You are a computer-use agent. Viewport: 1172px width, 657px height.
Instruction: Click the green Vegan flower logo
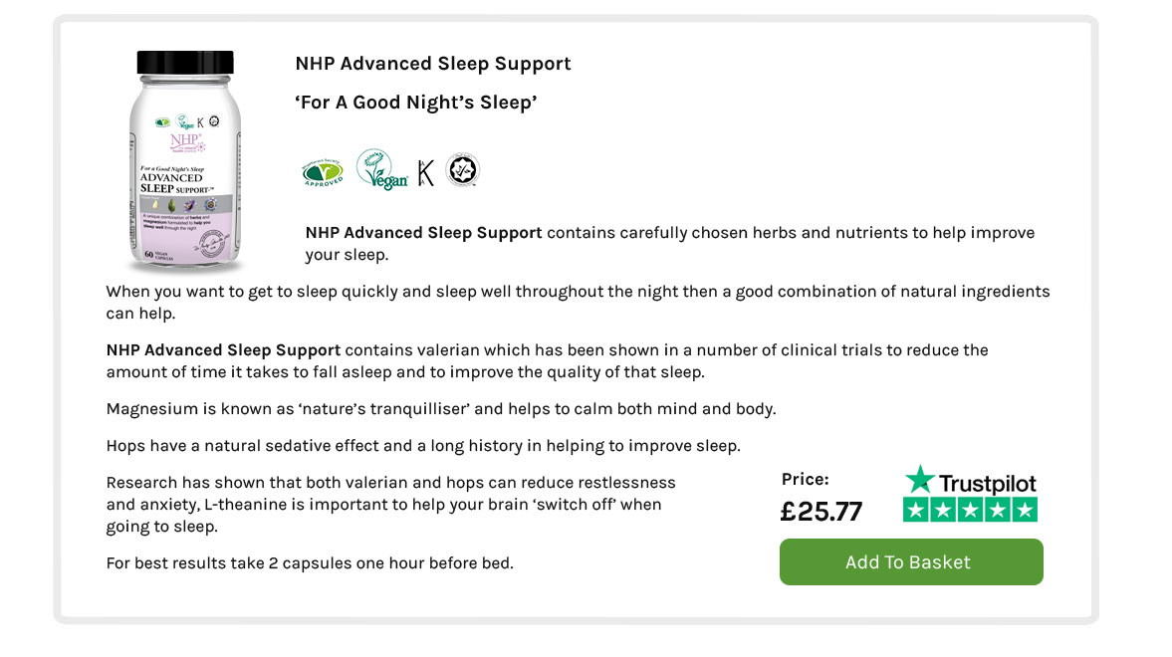(381, 169)
